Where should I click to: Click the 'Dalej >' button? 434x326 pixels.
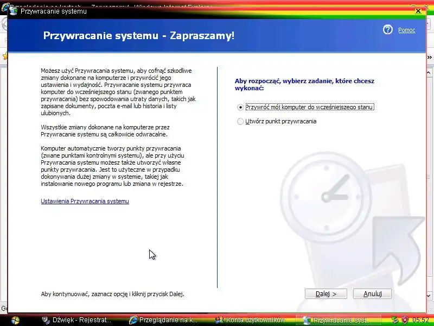[326, 294]
